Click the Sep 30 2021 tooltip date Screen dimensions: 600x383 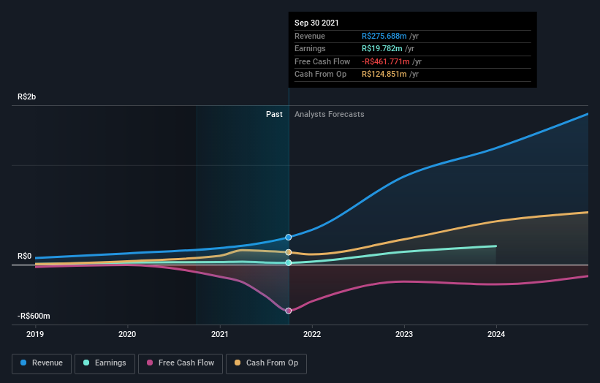316,23
